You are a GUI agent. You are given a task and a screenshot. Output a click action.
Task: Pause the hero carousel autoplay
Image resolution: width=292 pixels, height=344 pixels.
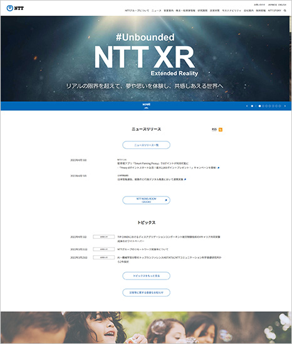pyautogui.click(x=252, y=106)
